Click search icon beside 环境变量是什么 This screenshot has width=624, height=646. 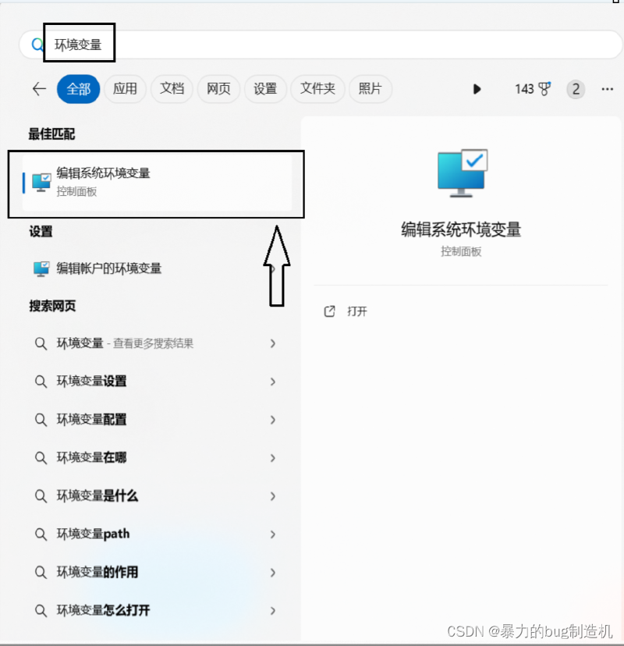[41, 496]
